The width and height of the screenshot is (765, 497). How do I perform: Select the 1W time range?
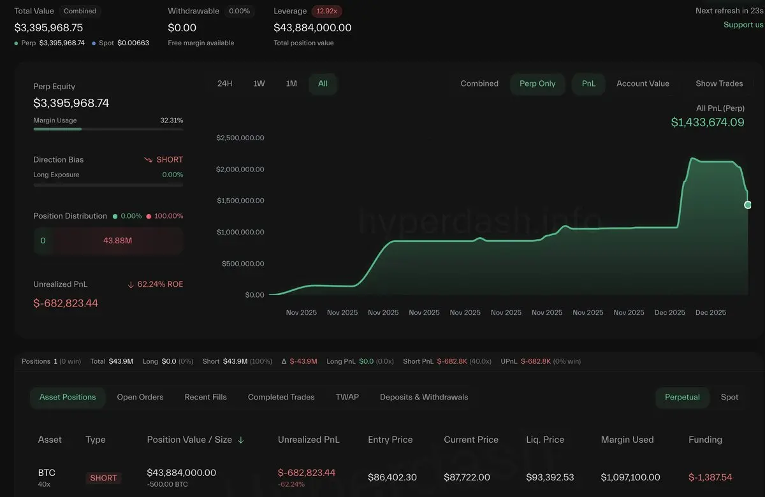[259, 83]
